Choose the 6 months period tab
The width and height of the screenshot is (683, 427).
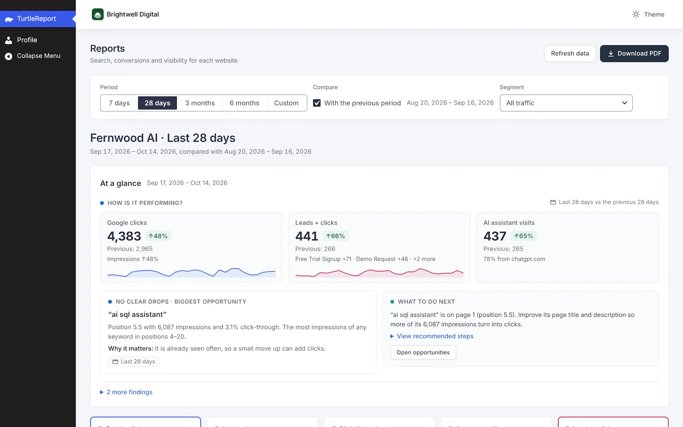245,103
